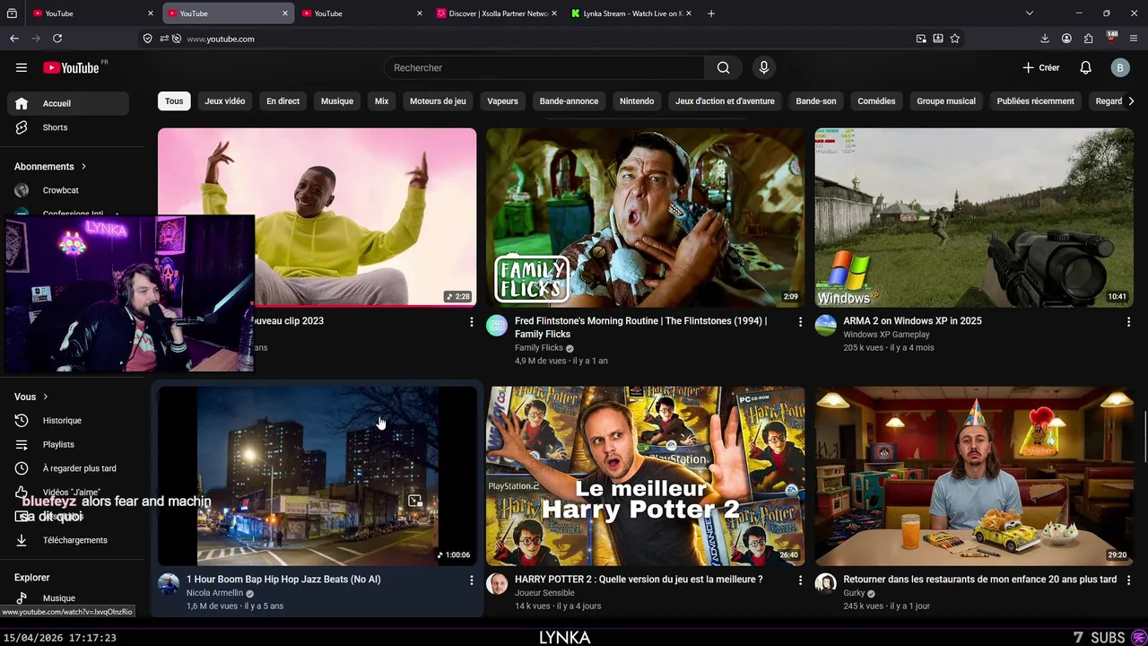Open Joueur Sensible channel avatar
1148x646 pixels.
pyautogui.click(x=497, y=584)
